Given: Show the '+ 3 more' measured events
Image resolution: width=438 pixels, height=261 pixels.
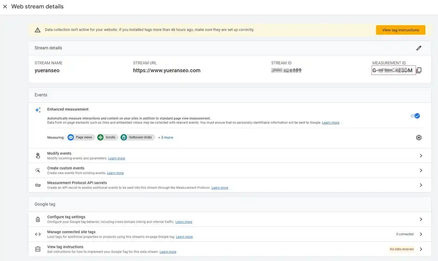Looking at the screenshot, I should pos(165,137).
